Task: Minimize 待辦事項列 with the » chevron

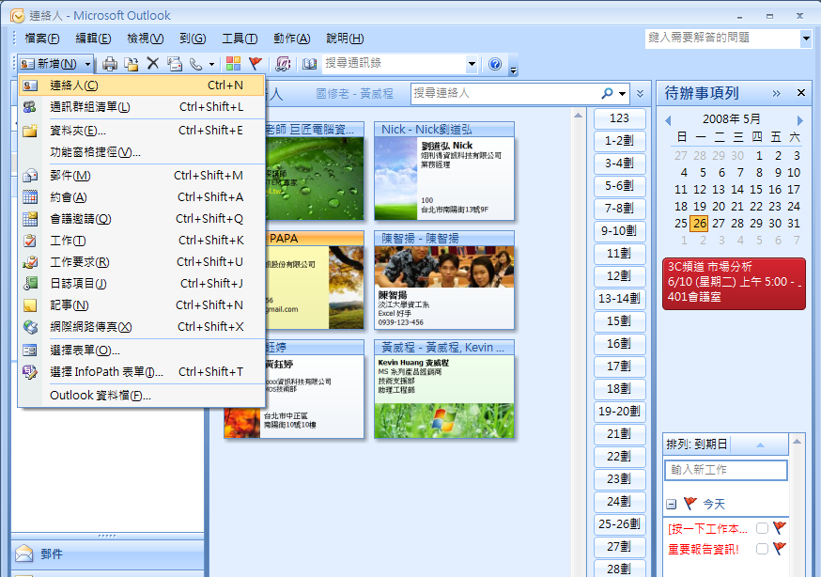Action: [x=777, y=93]
